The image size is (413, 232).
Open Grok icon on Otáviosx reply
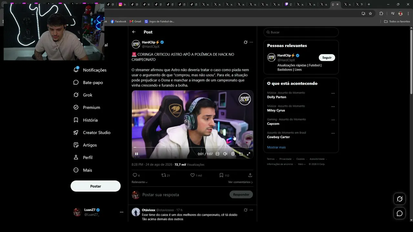click(x=246, y=210)
